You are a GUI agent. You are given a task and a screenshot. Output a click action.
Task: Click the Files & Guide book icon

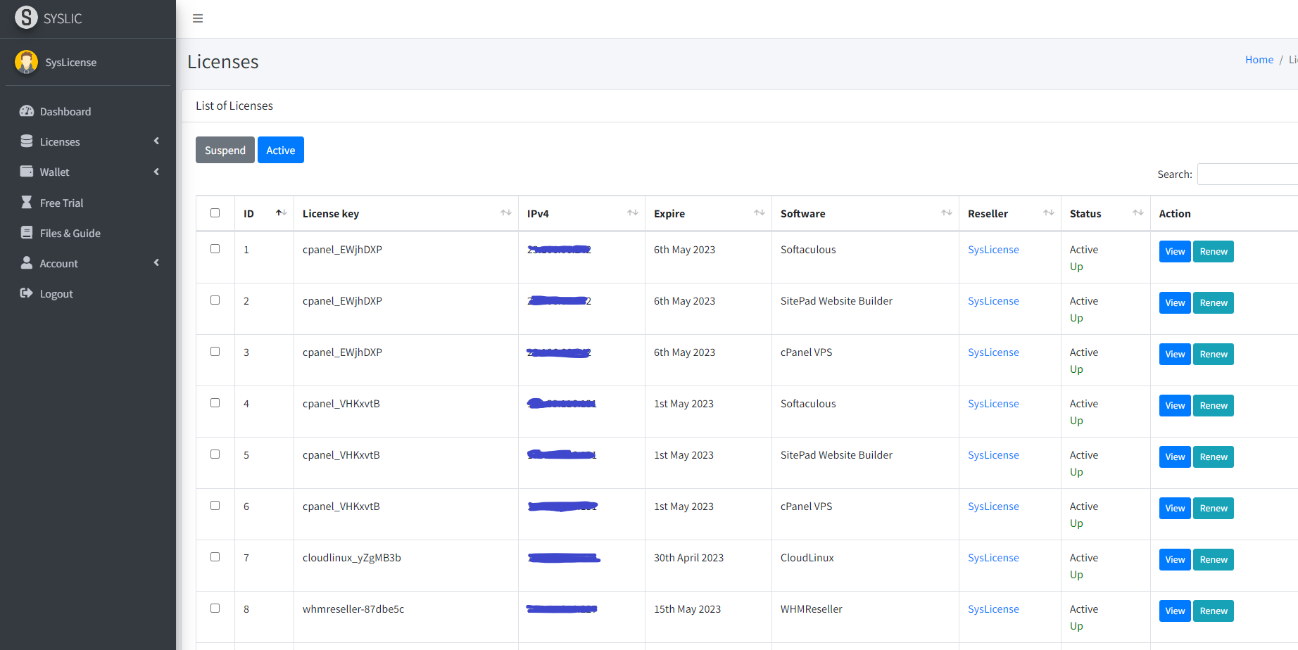[x=27, y=233]
